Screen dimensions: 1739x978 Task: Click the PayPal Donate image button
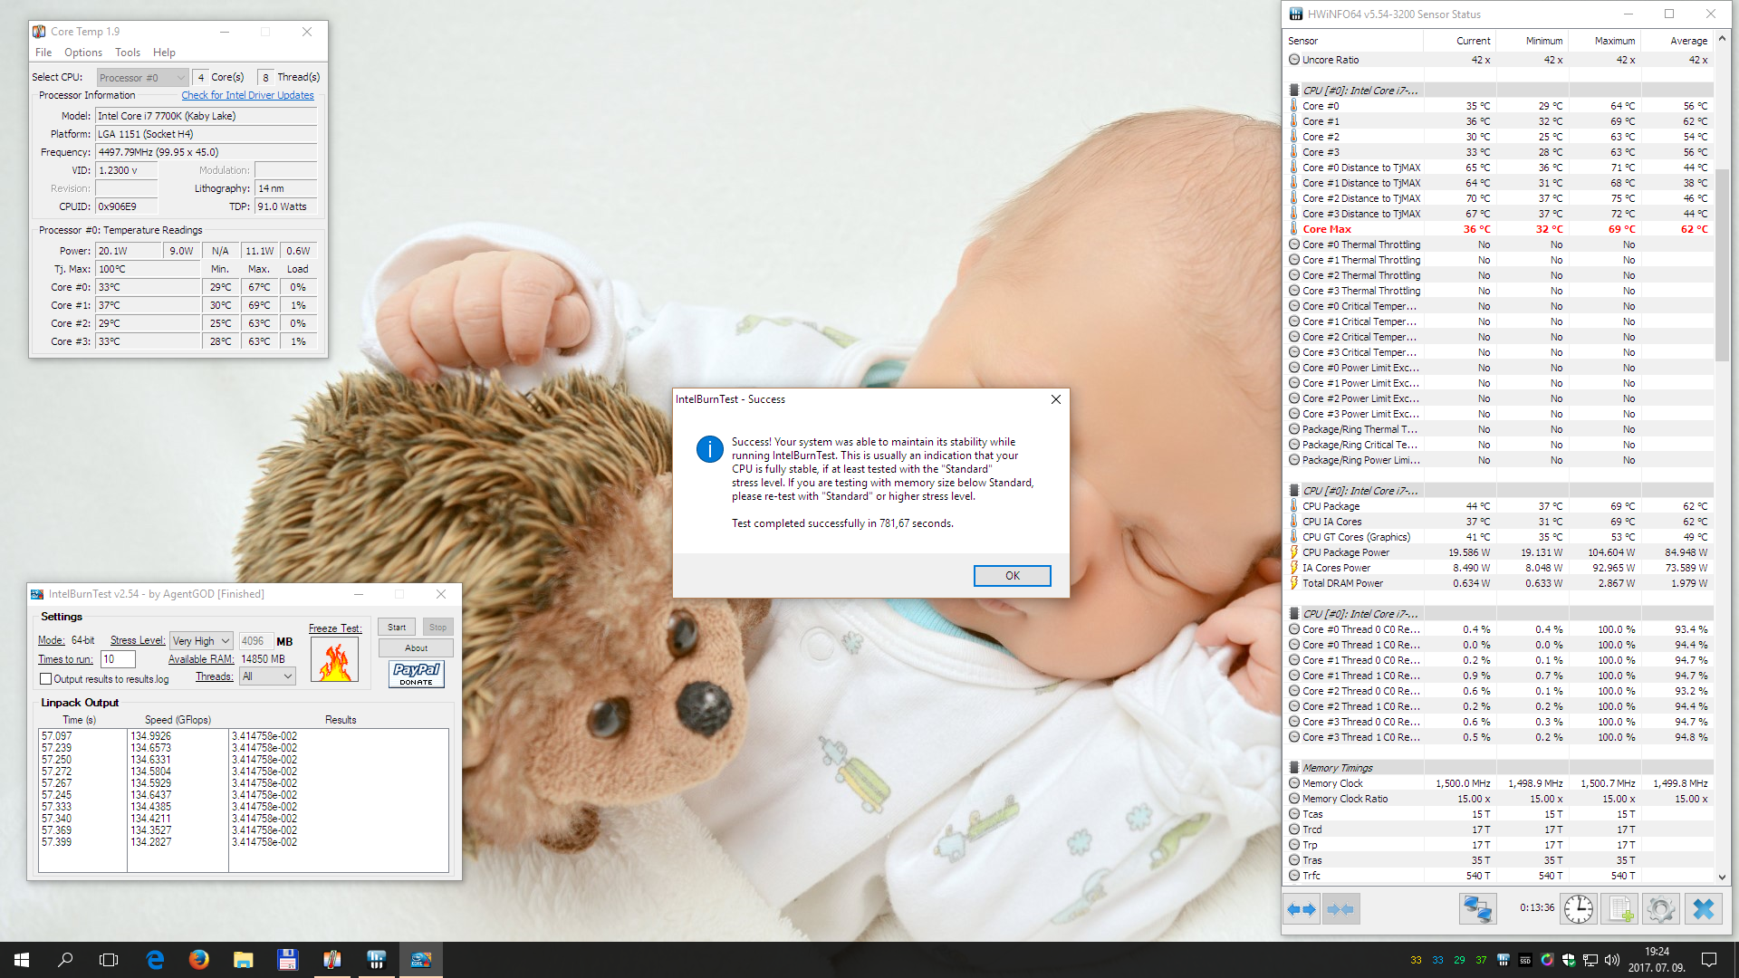click(417, 674)
